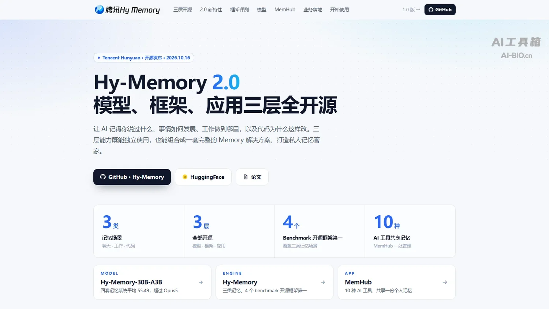Click the MemHub 一处管理 caption

392,246
